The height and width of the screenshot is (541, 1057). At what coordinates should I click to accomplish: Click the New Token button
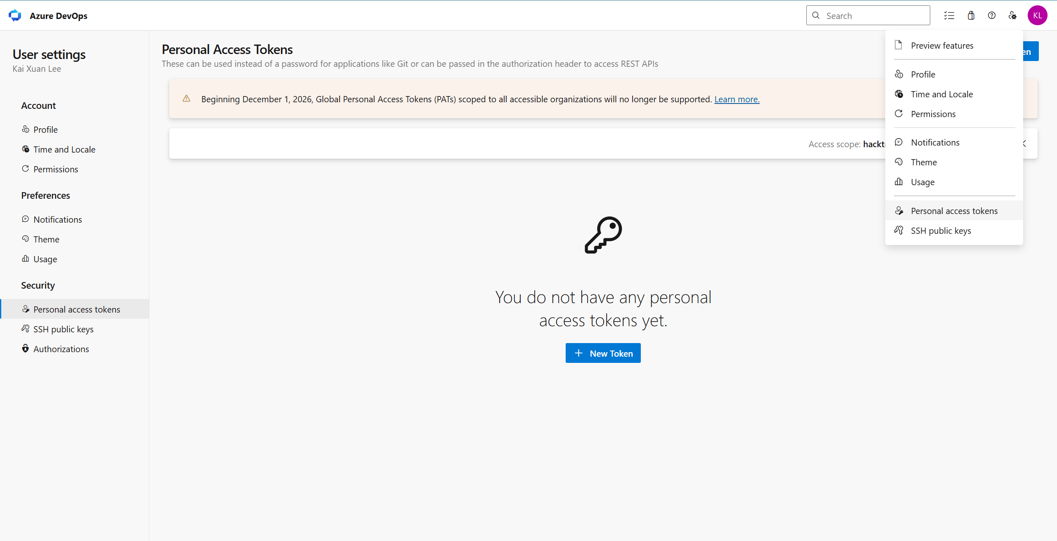coord(603,353)
